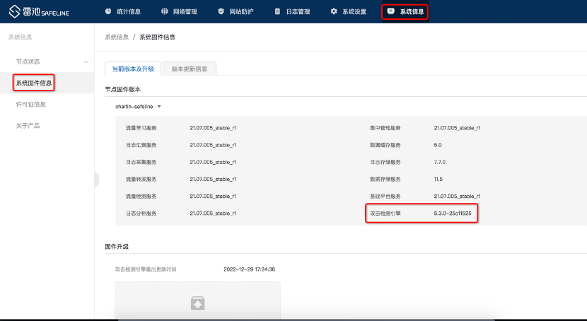Click the 集中管理服务 version value
Screen dimensions: 587x321
(x=457, y=128)
